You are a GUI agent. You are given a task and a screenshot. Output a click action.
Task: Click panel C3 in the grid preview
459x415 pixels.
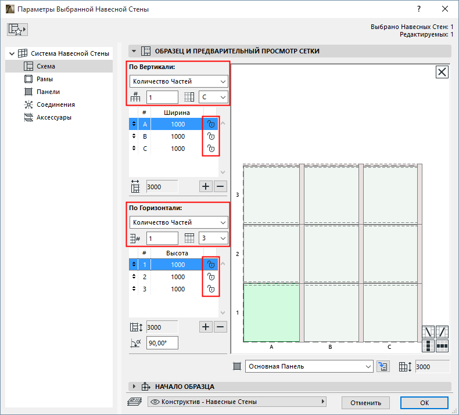pos(390,194)
